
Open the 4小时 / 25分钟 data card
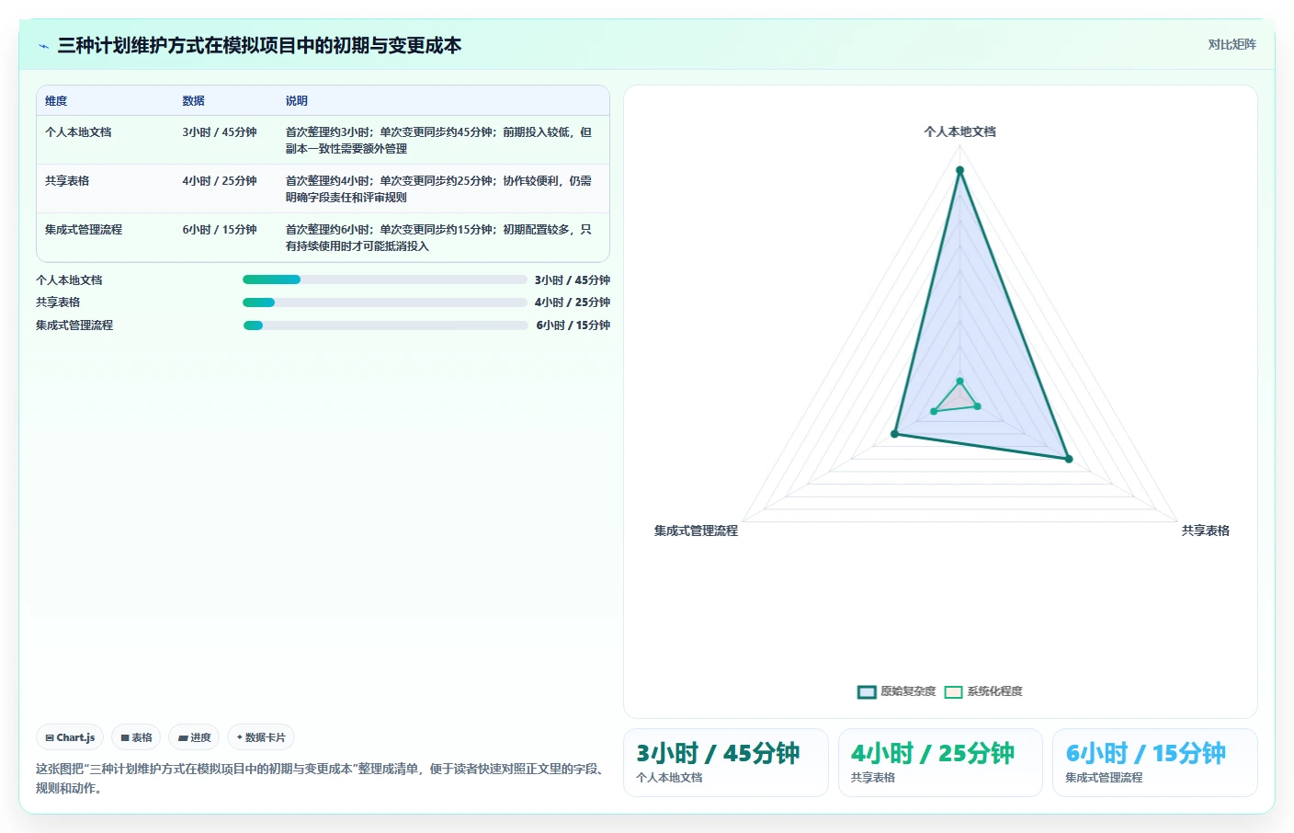click(x=940, y=762)
